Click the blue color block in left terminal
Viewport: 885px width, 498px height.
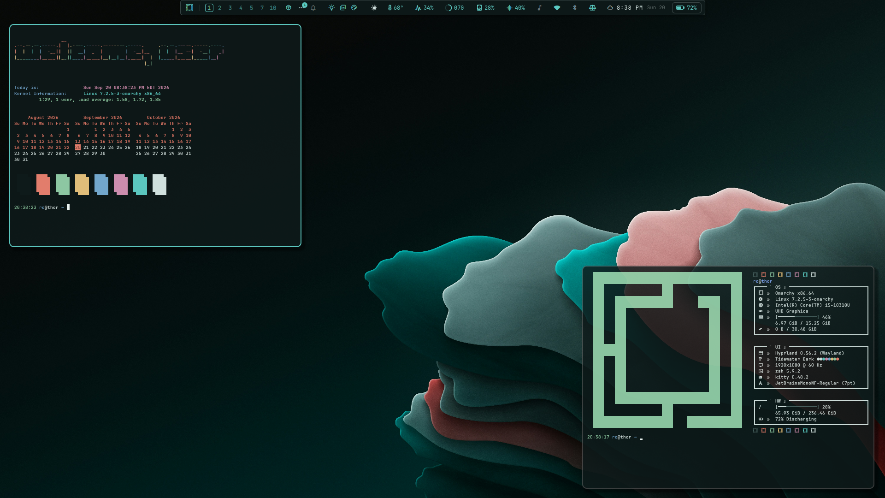click(101, 184)
